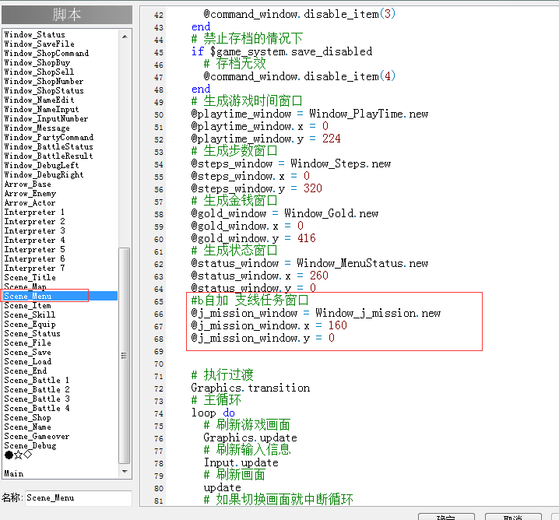Select the Arrow_Enemy script
This screenshot has width=559, height=520.
coord(30,194)
